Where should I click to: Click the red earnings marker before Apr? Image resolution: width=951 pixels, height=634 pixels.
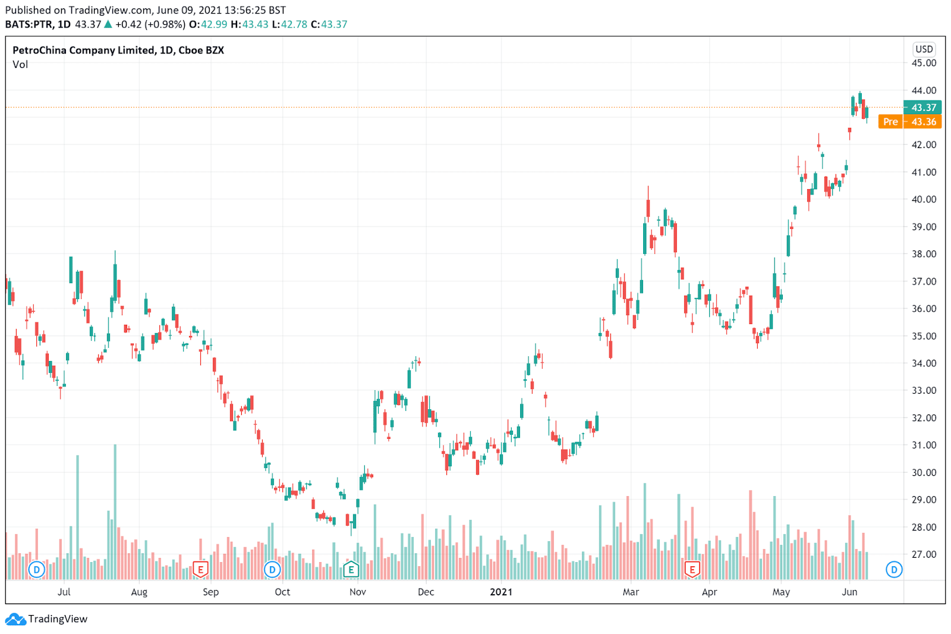[692, 569]
